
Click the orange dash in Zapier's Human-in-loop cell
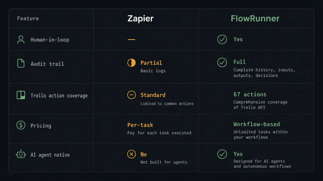[x=131, y=40]
